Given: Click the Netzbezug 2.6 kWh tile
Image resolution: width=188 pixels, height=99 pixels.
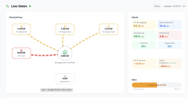Looking at the screenshot, I should (170, 35).
